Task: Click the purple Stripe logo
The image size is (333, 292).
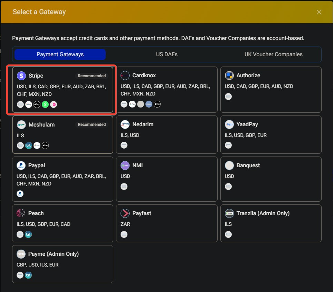Action: pos(21,75)
